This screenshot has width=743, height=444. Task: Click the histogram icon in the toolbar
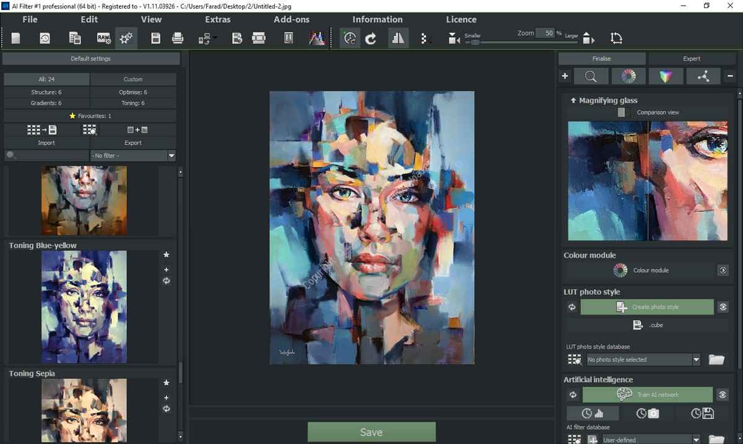tap(316, 38)
